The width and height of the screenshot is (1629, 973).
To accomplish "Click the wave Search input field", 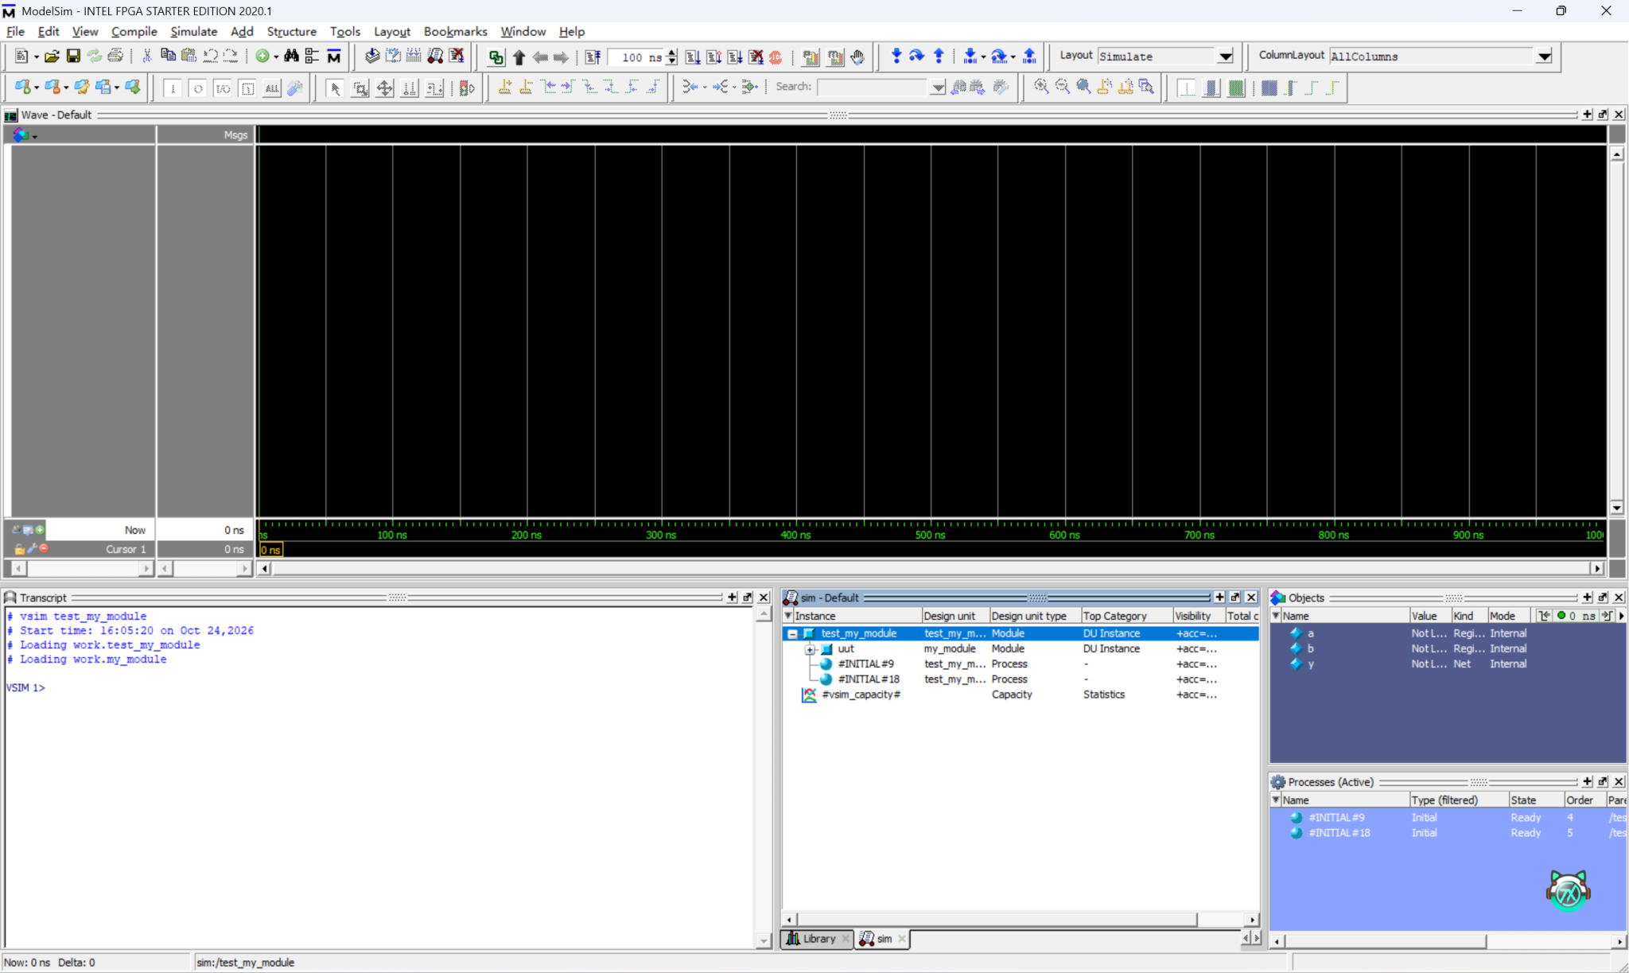I will [x=873, y=88].
